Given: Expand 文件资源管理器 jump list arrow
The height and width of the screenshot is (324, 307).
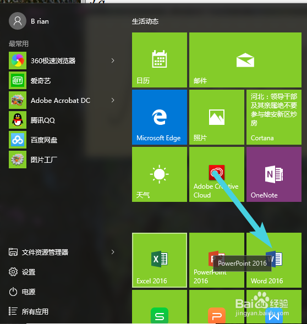Looking at the screenshot, I should pyautogui.click(x=113, y=252).
